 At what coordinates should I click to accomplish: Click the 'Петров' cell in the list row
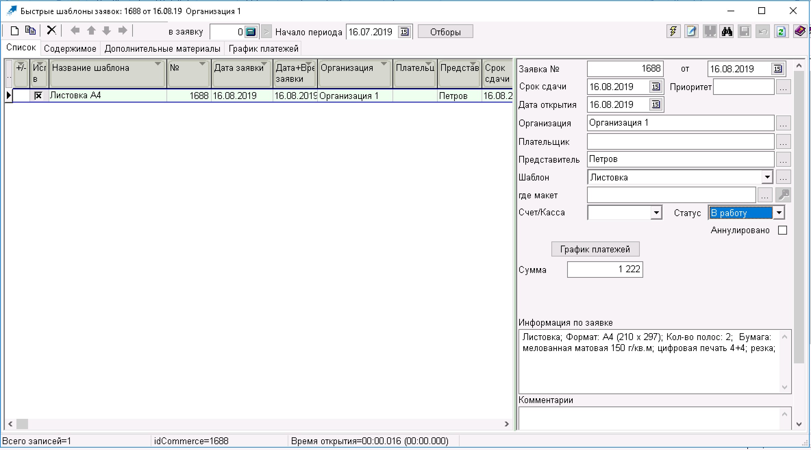coord(460,96)
